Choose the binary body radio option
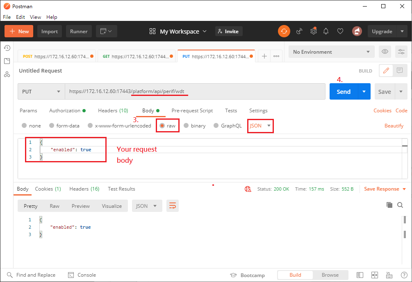Viewport: 412px width, 282px height. coord(186,126)
